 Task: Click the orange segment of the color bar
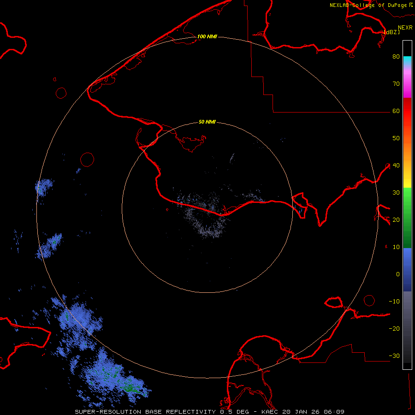(x=407, y=151)
